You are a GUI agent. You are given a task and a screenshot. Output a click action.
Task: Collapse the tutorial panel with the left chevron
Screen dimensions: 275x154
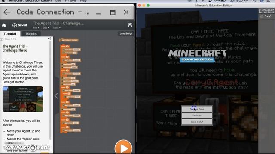tap(56, 96)
